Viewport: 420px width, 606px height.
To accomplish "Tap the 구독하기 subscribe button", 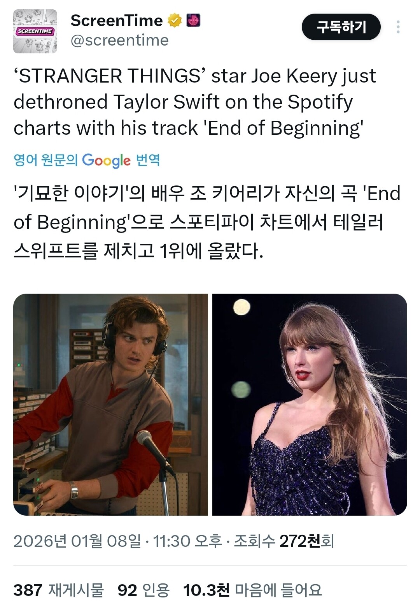I will 341,27.
